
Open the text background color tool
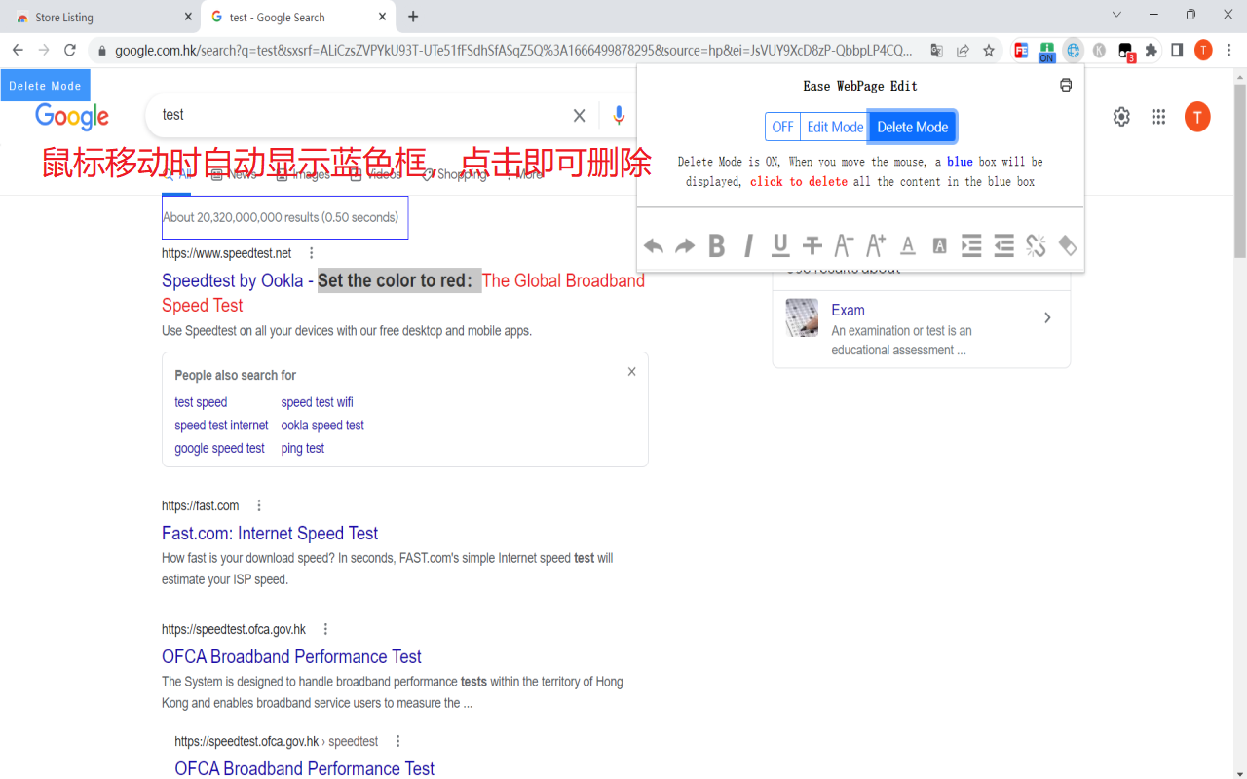point(939,246)
